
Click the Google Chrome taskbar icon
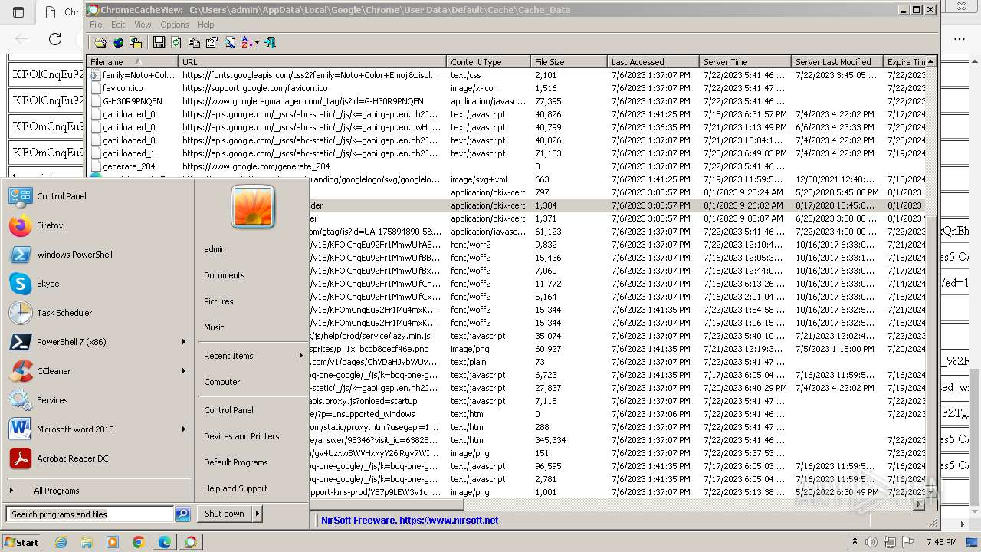[x=139, y=542]
